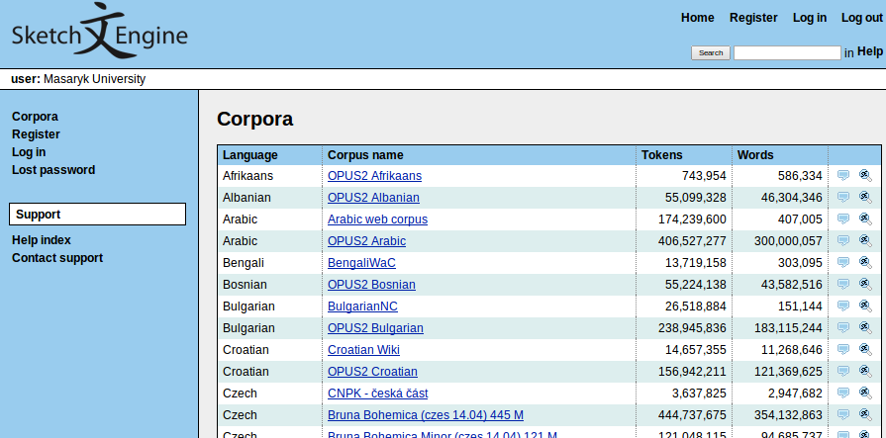Open the OPUS2 Arabic corpus link
The image size is (886, 438).
[x=366, y=241]
